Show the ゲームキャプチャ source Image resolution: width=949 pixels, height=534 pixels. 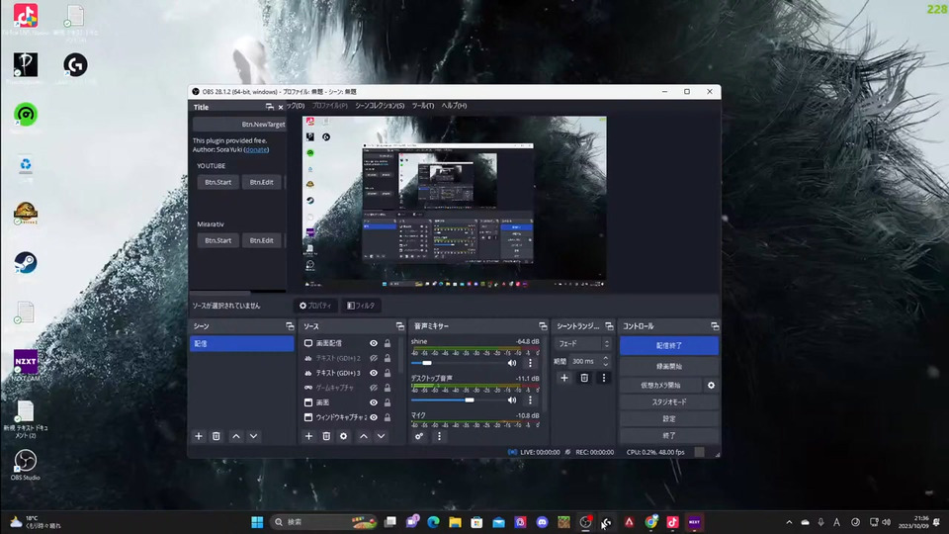click(374, 388)
